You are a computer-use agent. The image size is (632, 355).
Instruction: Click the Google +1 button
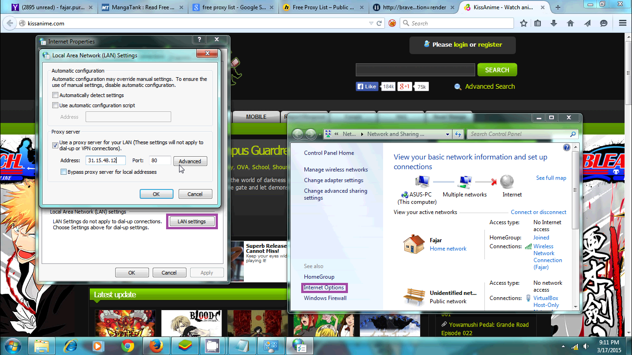[x=405, y=86]
